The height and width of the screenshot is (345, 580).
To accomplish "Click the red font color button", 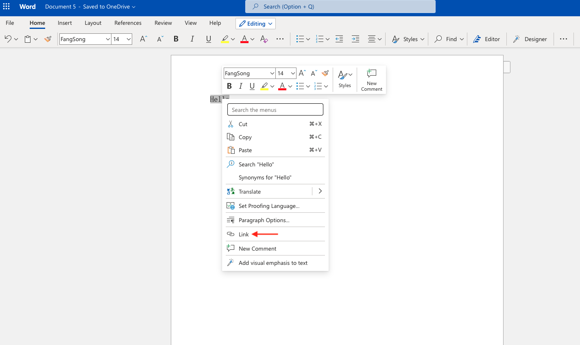I will pyautogui.click(x=244, y=39).
